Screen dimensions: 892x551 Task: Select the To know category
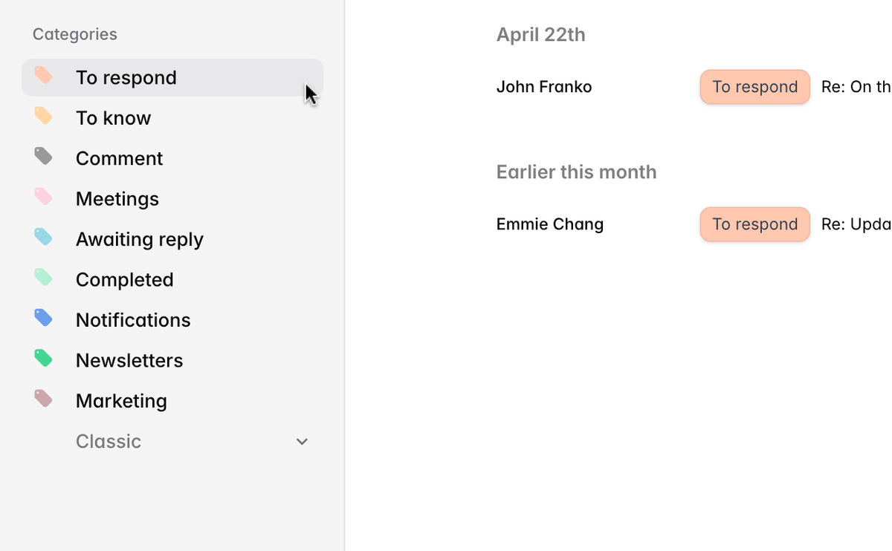(x=113, y=118)
